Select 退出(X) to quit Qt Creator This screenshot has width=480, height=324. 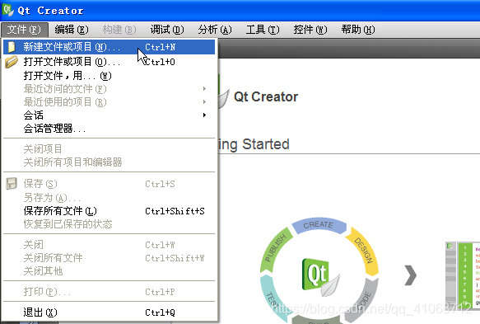tap(109, 312)
